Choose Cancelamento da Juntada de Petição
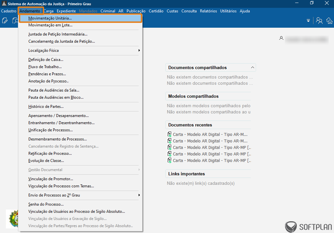334x233 pixels. 81,41
